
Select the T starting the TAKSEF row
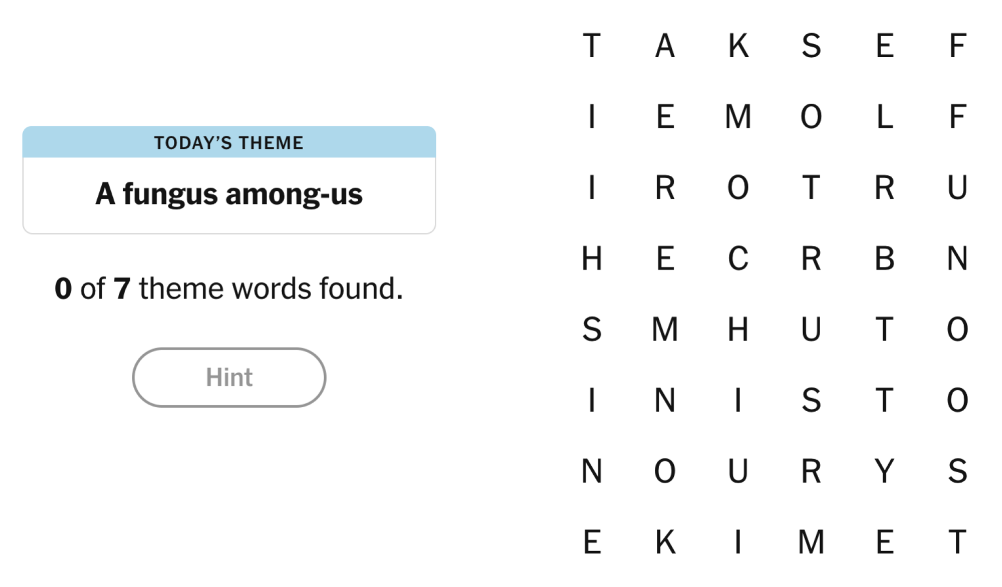(592, 46)
